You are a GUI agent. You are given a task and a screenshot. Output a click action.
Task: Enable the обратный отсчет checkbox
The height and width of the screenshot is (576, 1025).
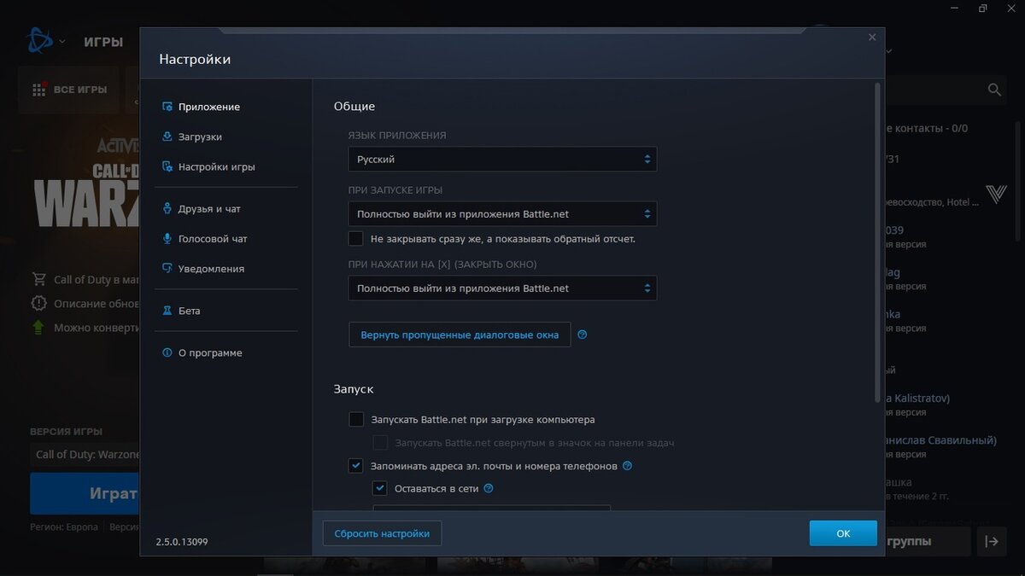click(356, 239)
